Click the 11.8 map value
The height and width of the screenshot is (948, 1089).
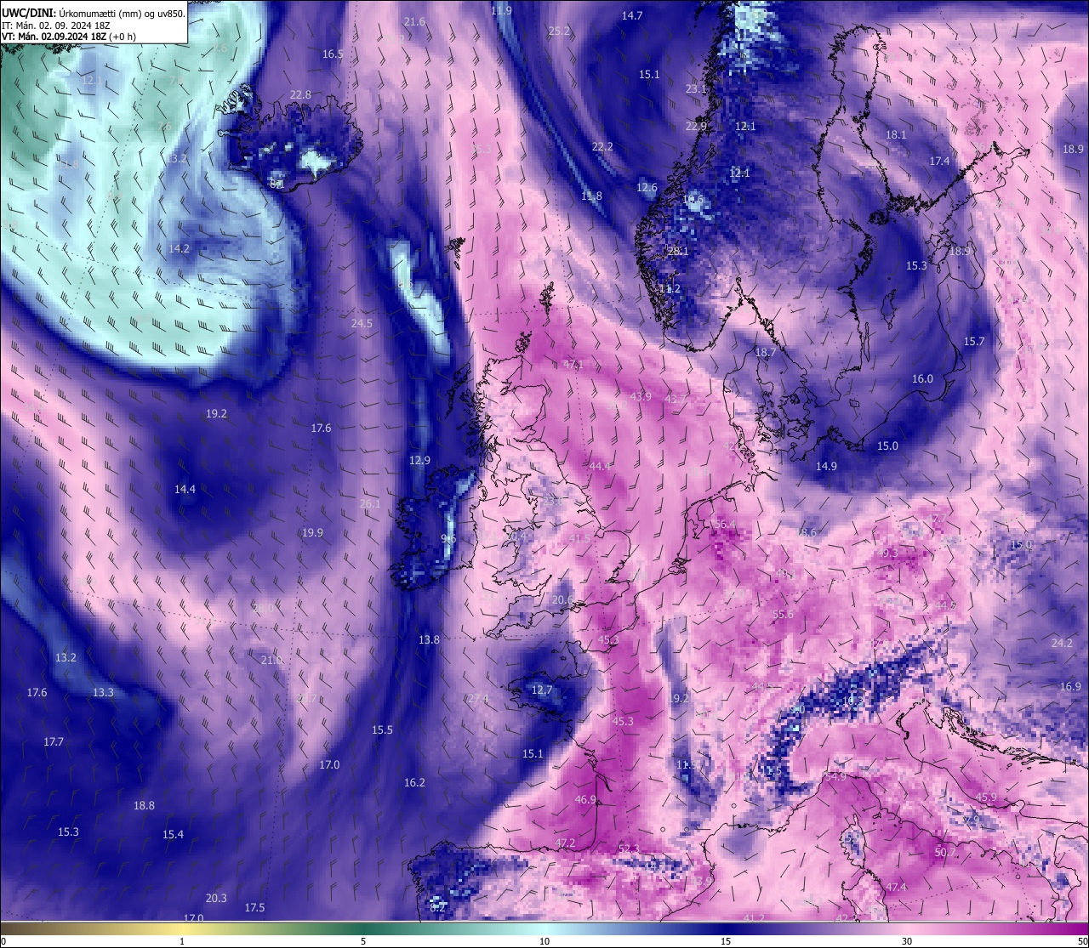pyautogui.click(x=591, y=196)
